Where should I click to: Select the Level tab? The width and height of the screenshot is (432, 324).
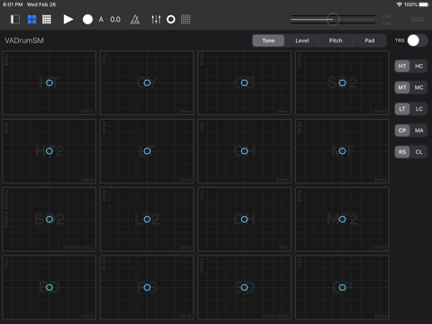coord(302,40)
